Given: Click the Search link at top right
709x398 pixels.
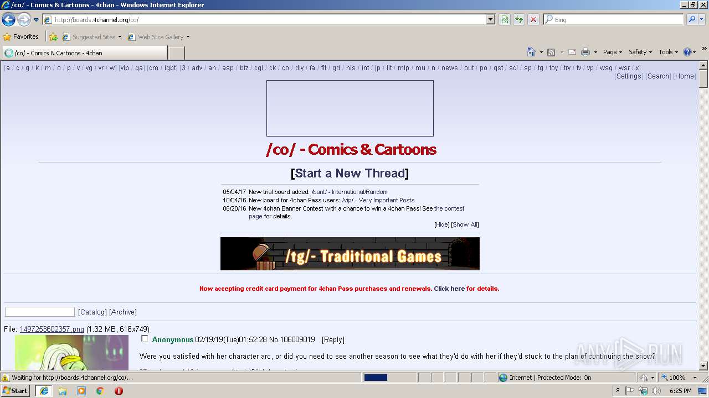Looking at the screenshot, I should click(x=658, y=76).
